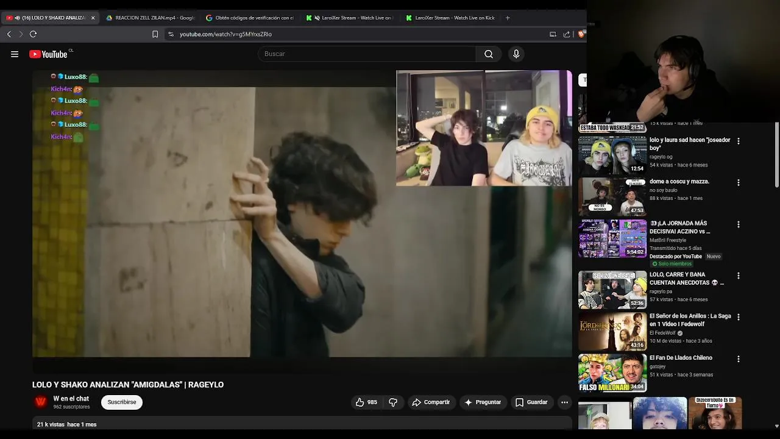The image size is (780, 439).
Task: Click 21 k vistas hace 1 mes text
Action: coord(67,424)
